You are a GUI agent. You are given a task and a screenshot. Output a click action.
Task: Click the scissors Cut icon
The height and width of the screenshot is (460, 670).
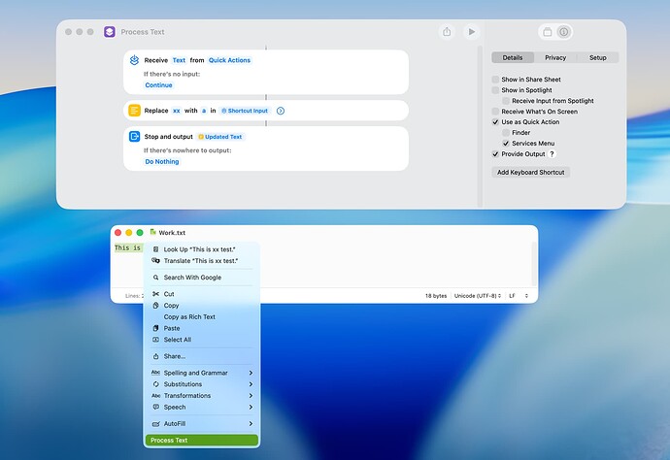(155, 294)
